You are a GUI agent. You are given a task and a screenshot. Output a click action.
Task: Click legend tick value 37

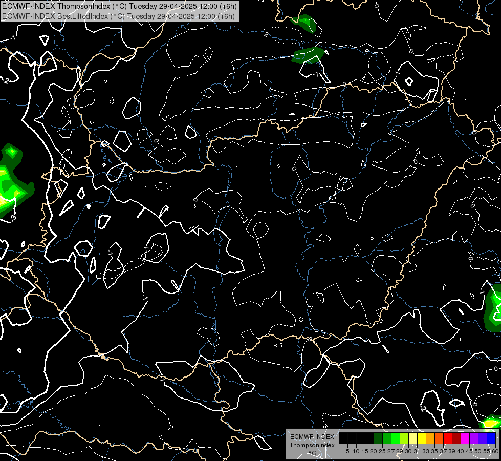tap(443, 451)
